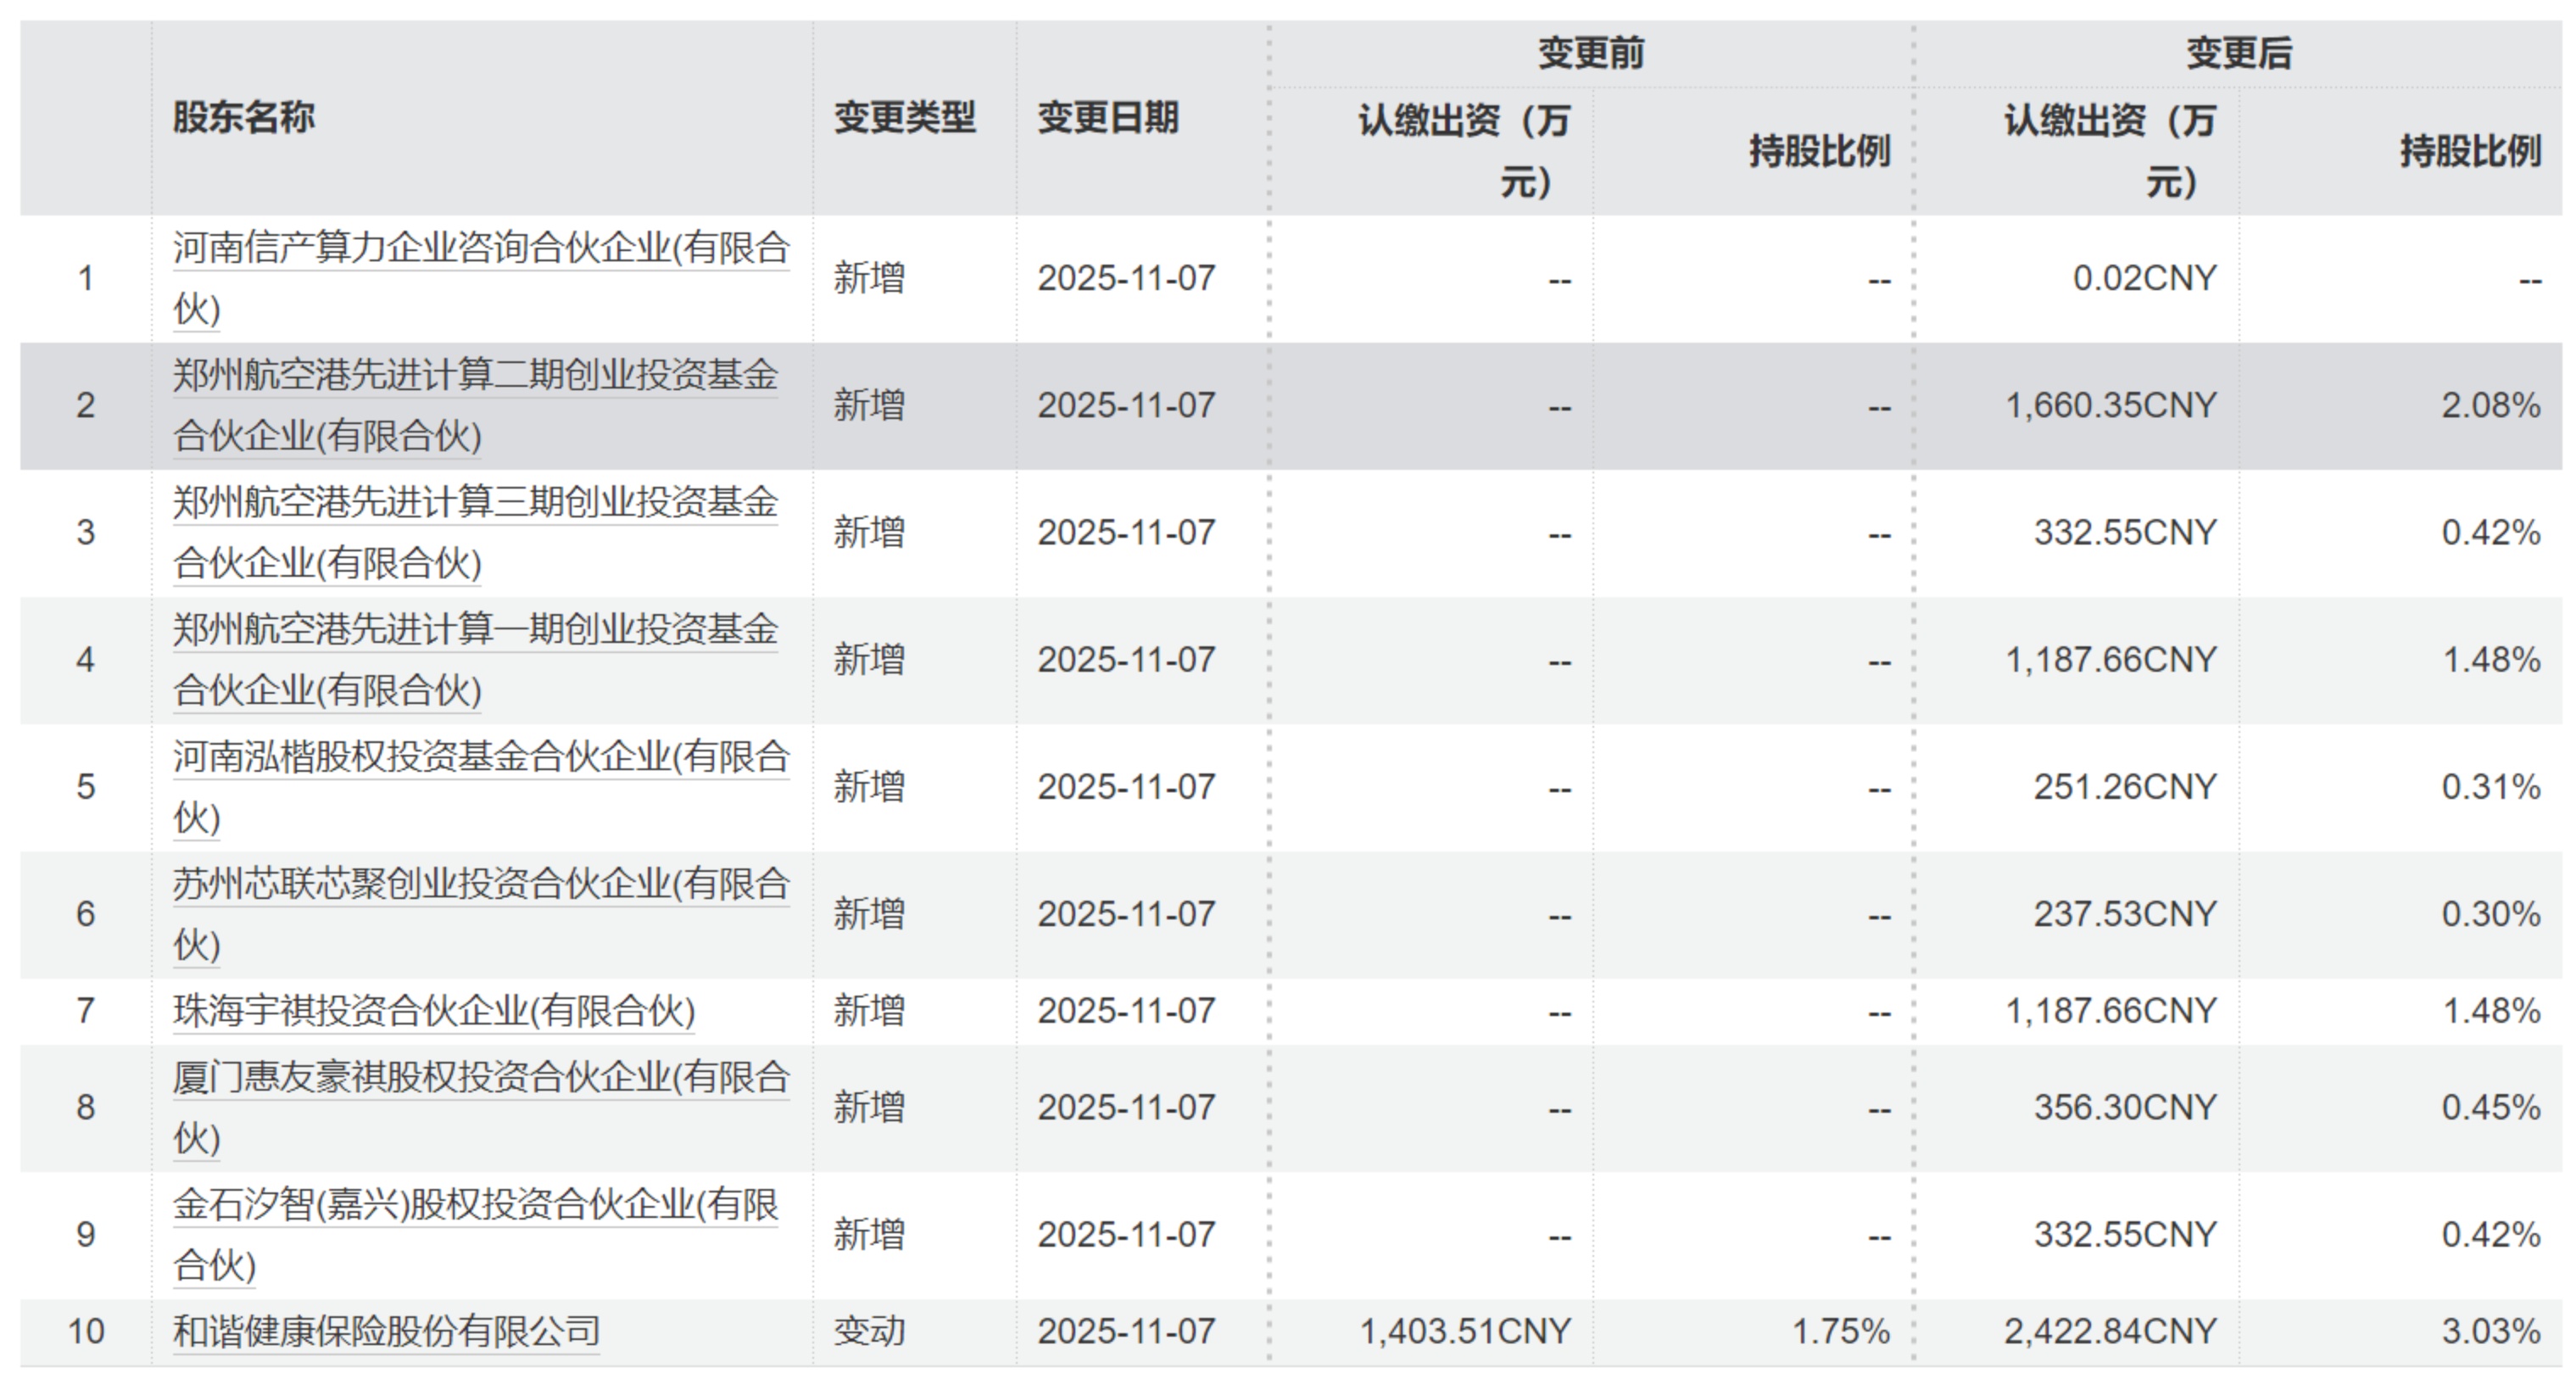The image size is (2576, 1384).
Task: Click the 变更日期 column header
Action: pos(1107,117)
